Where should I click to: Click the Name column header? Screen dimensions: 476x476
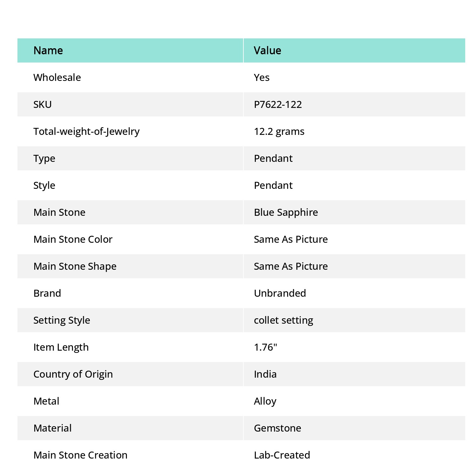(x=48, y=50)
